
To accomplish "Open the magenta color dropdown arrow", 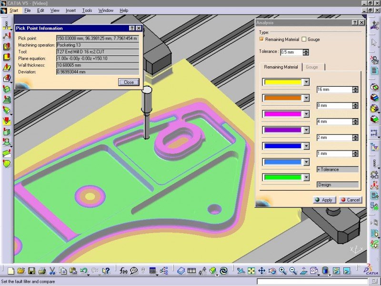I will [306, 114].
